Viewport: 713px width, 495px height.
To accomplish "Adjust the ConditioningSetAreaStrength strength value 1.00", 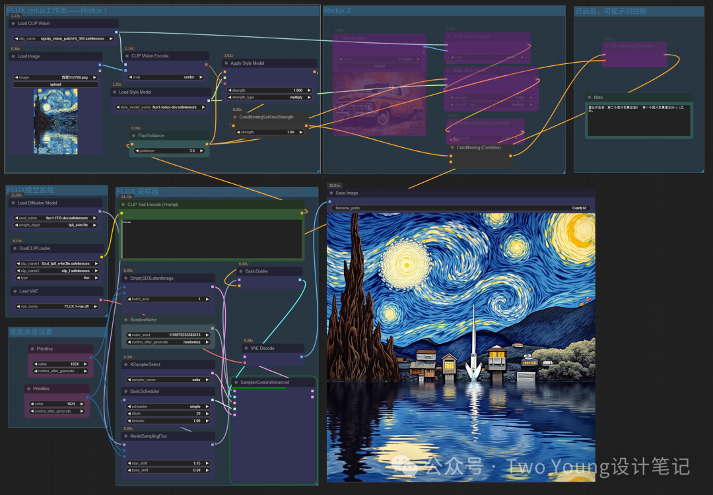I will 269,132.
